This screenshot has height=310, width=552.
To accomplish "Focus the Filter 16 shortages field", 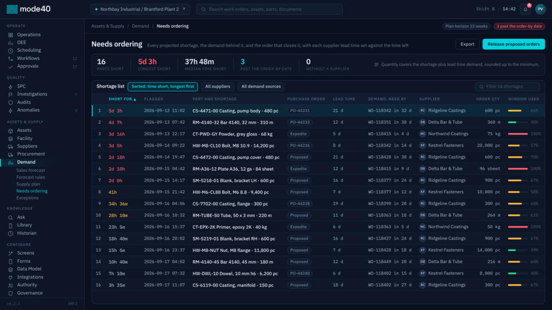I will [507, 87].
